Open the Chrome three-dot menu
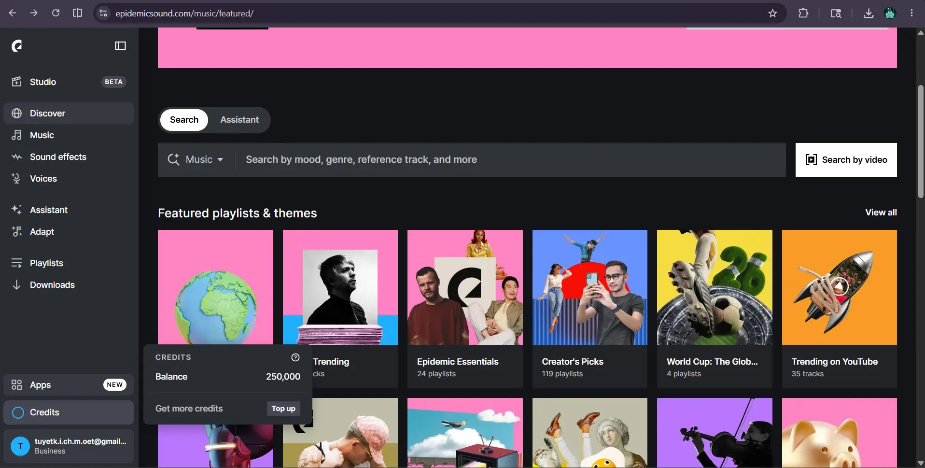Viewport: 925px width, 468px height. pos(911,13)
